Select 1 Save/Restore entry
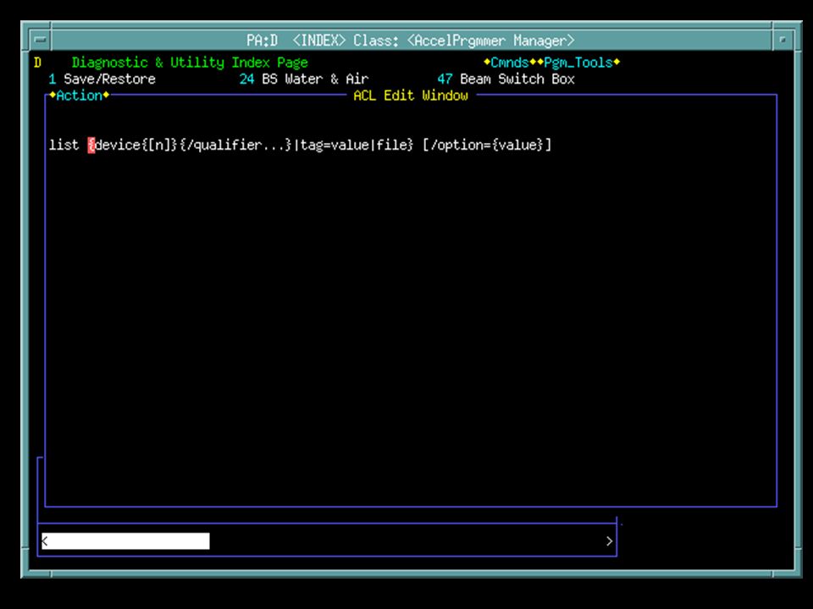The height and width of the screenshot is (609, 813). 102,80
